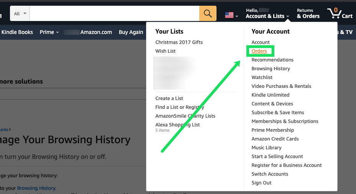Expand the All search category dropdown
Image resolution: width=356 pixels, height=194 pixels.
(x=20, y=13)
